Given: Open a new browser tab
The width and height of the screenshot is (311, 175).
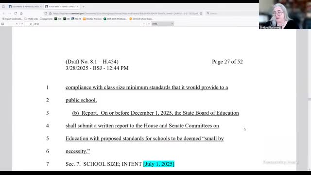Looking at the screenshot, I should [x=83, y=6].
